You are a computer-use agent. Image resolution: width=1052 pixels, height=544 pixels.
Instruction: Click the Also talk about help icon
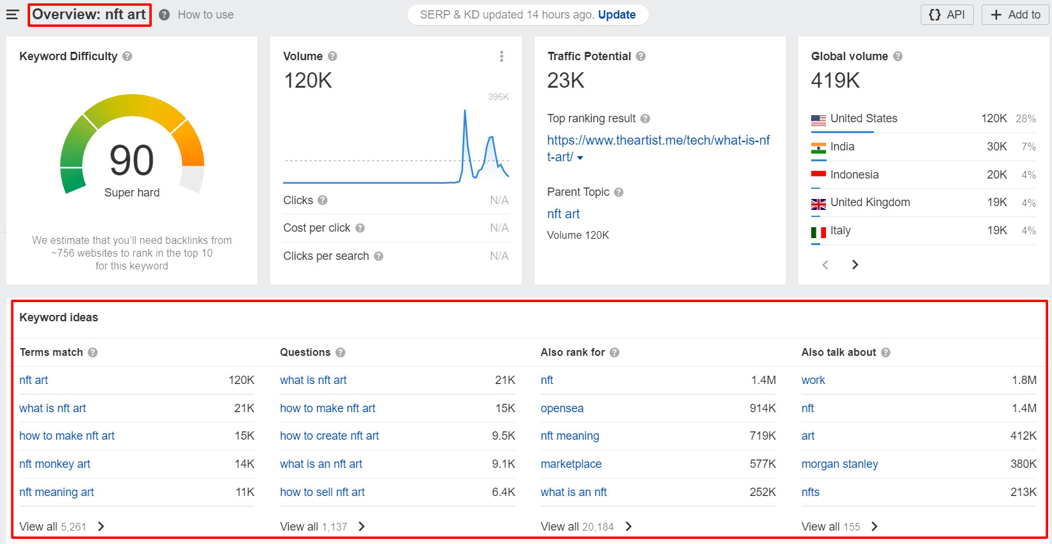pos(886,353)
